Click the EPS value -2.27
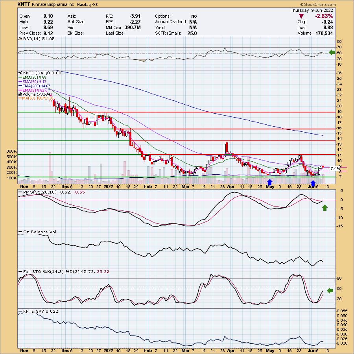 tap(135, 22)
